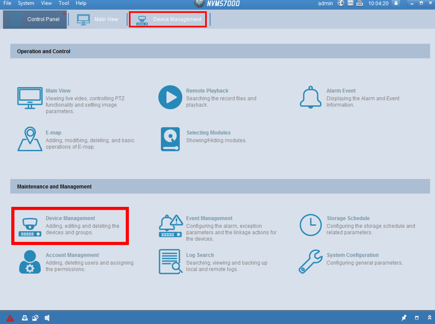Open Account Management user-gear icon
The image size is (435, 324).
click(x=30, y=262)
